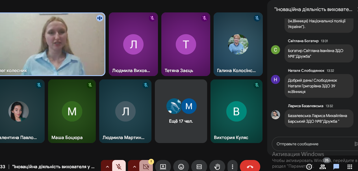Toggle closed captions (CC) button
358x171 pixels.
[x=199, y=166]
